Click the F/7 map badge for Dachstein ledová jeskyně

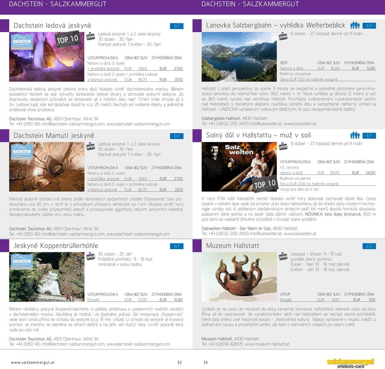point(176,26)
